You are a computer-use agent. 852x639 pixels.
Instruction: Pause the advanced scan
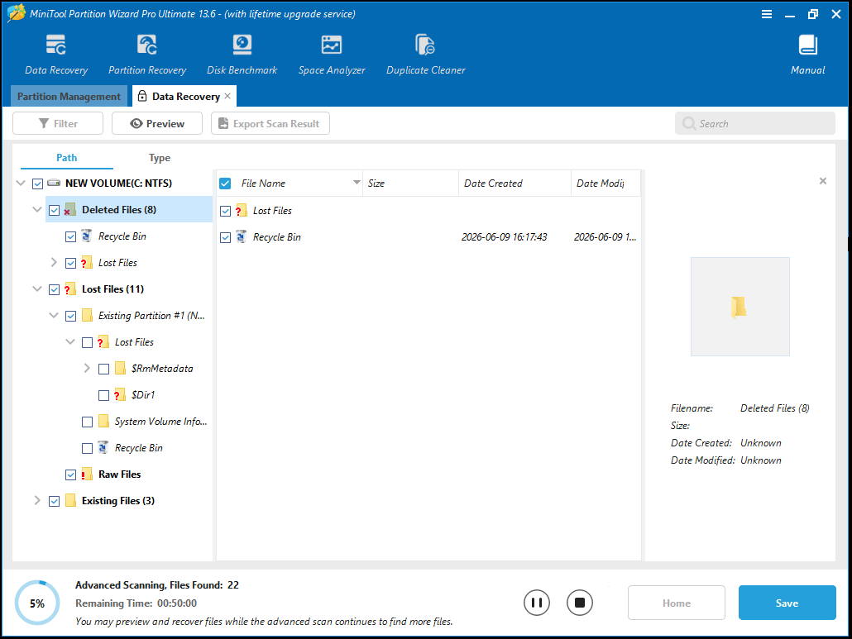click(537, 603)
